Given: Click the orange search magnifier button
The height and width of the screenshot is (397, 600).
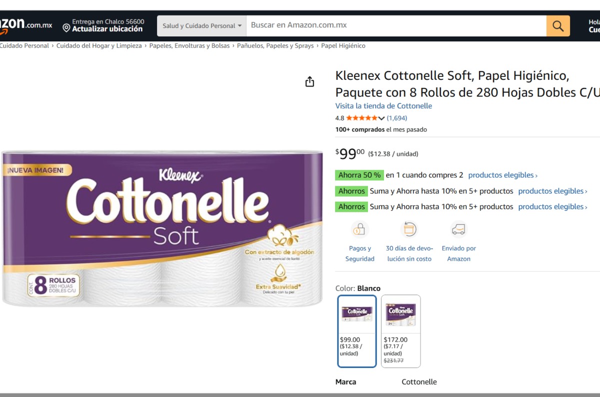Looking at the screenshot, I should [558, 26].
